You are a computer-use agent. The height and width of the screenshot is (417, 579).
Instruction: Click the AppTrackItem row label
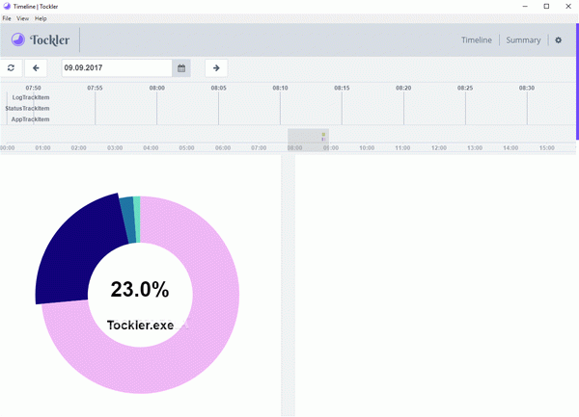30,119
